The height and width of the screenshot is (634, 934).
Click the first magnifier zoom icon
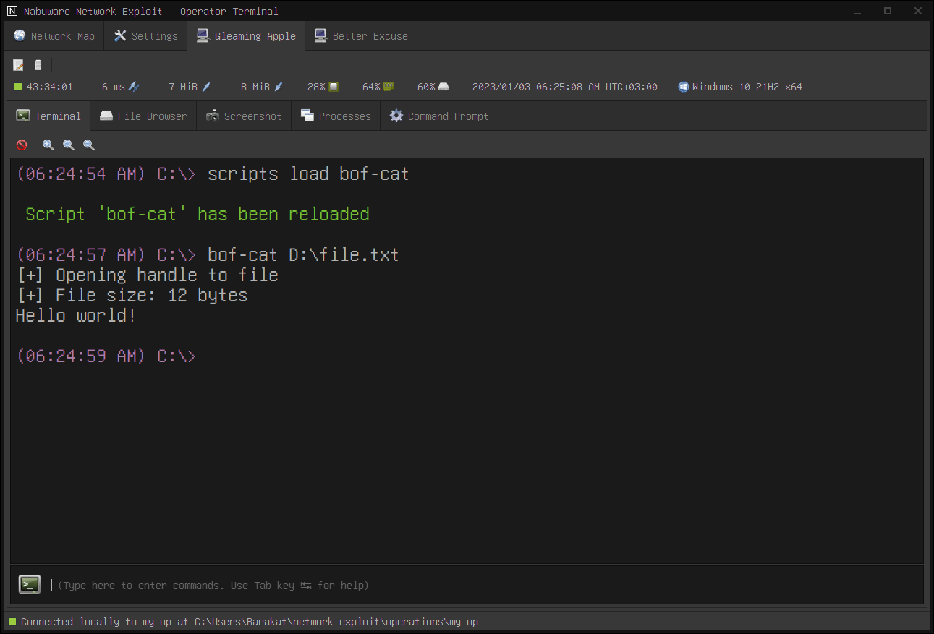tap(48, 145)
